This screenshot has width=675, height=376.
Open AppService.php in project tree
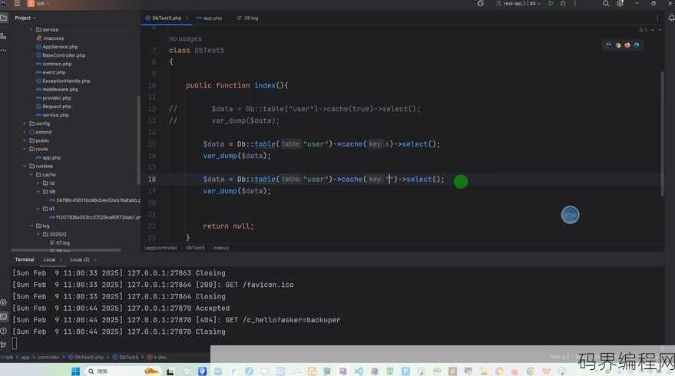60,47
